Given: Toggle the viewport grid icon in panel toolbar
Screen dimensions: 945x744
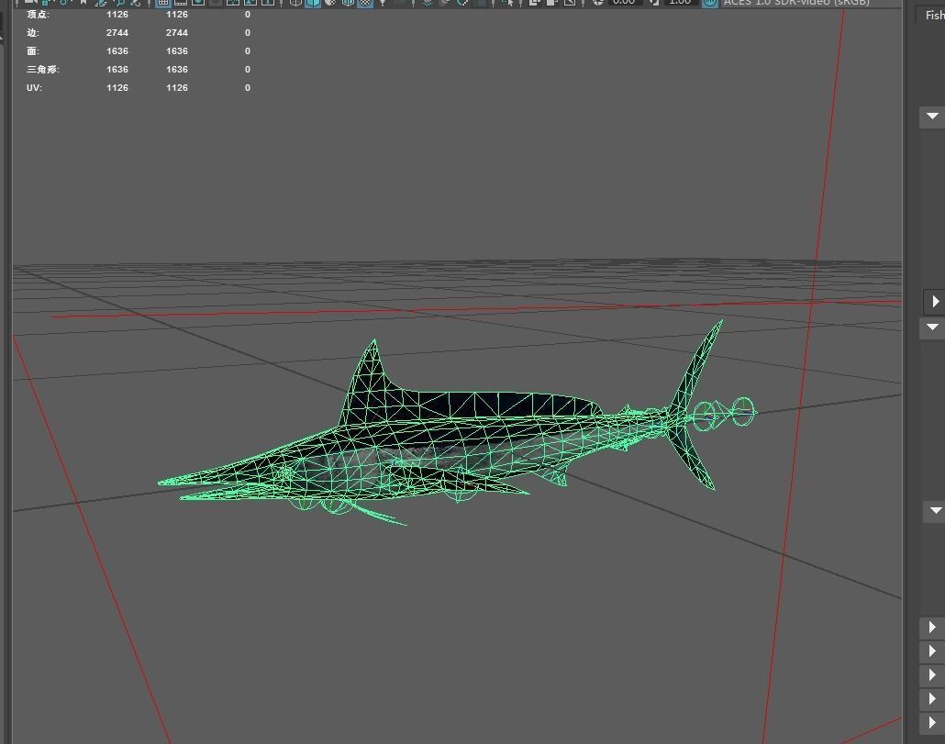Looking at the screenshot, I should pyautogui.click(x=162, y=3).
